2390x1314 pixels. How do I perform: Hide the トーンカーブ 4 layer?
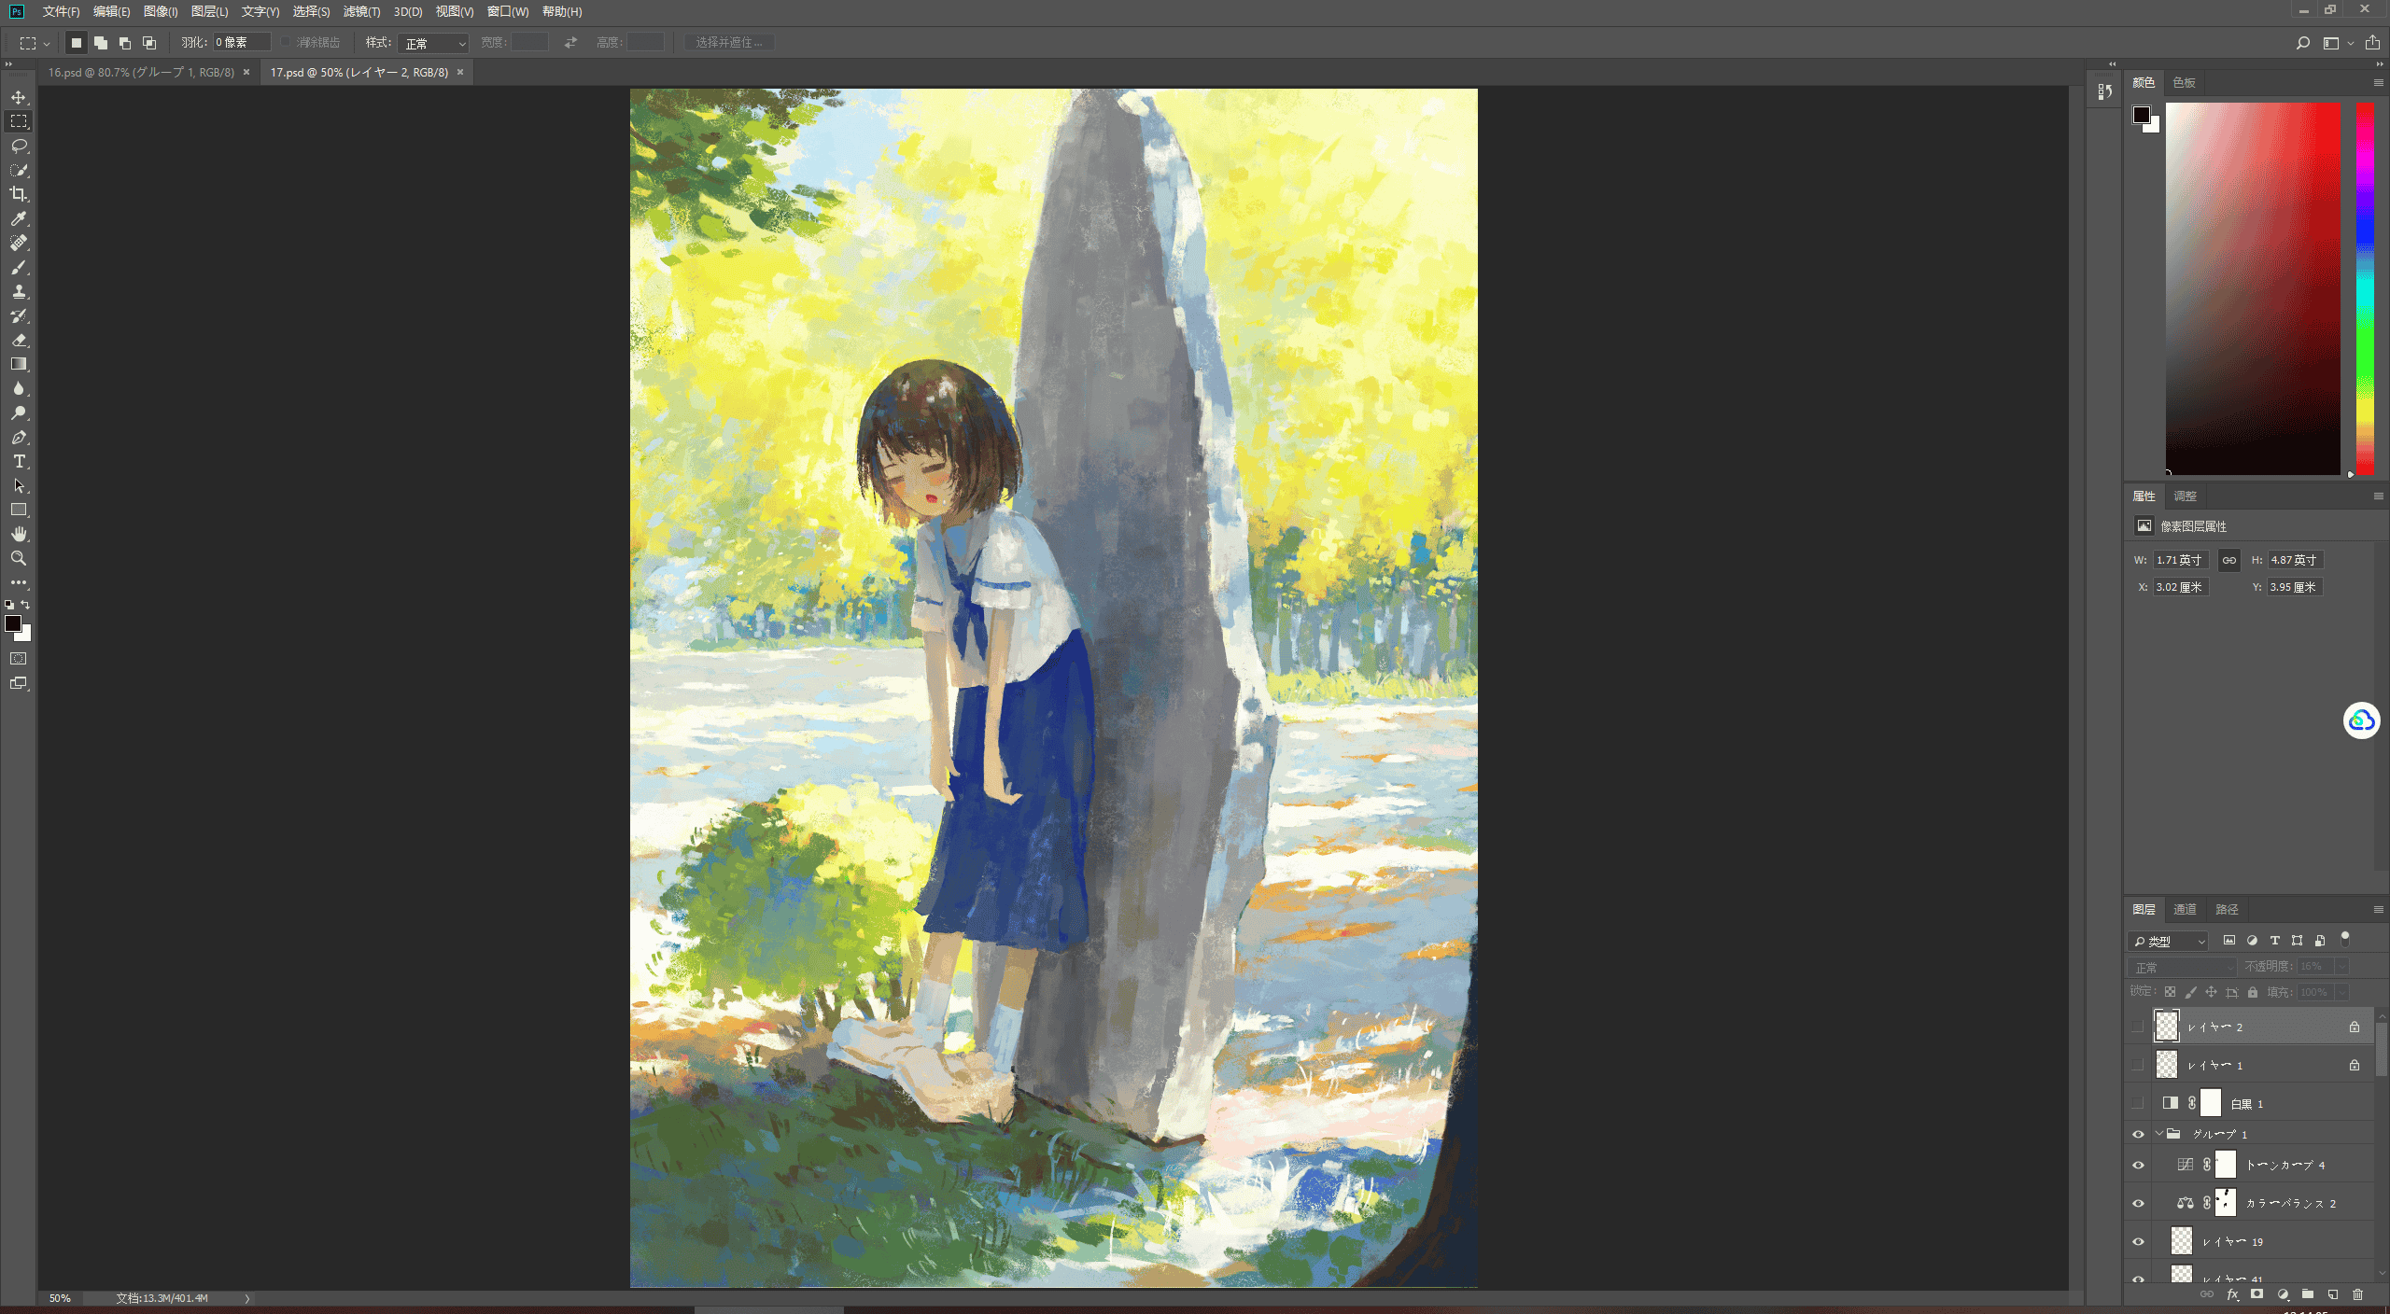click(x=2138, y=1165)
